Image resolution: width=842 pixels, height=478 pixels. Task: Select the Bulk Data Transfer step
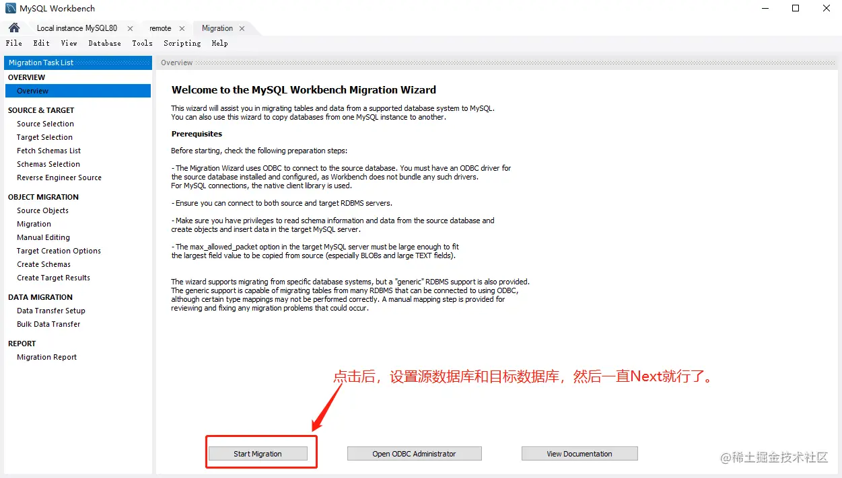pos(48,324)
